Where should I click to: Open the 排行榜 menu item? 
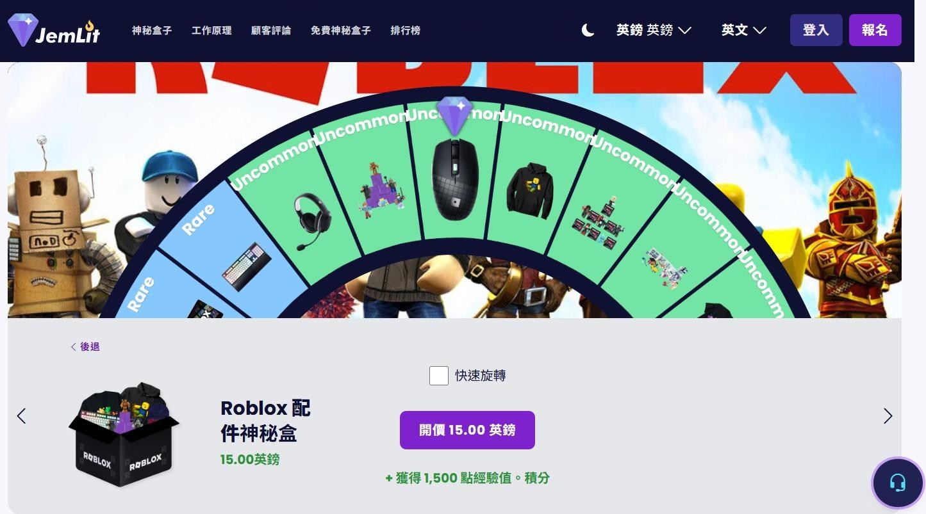(x=405, y=30)
